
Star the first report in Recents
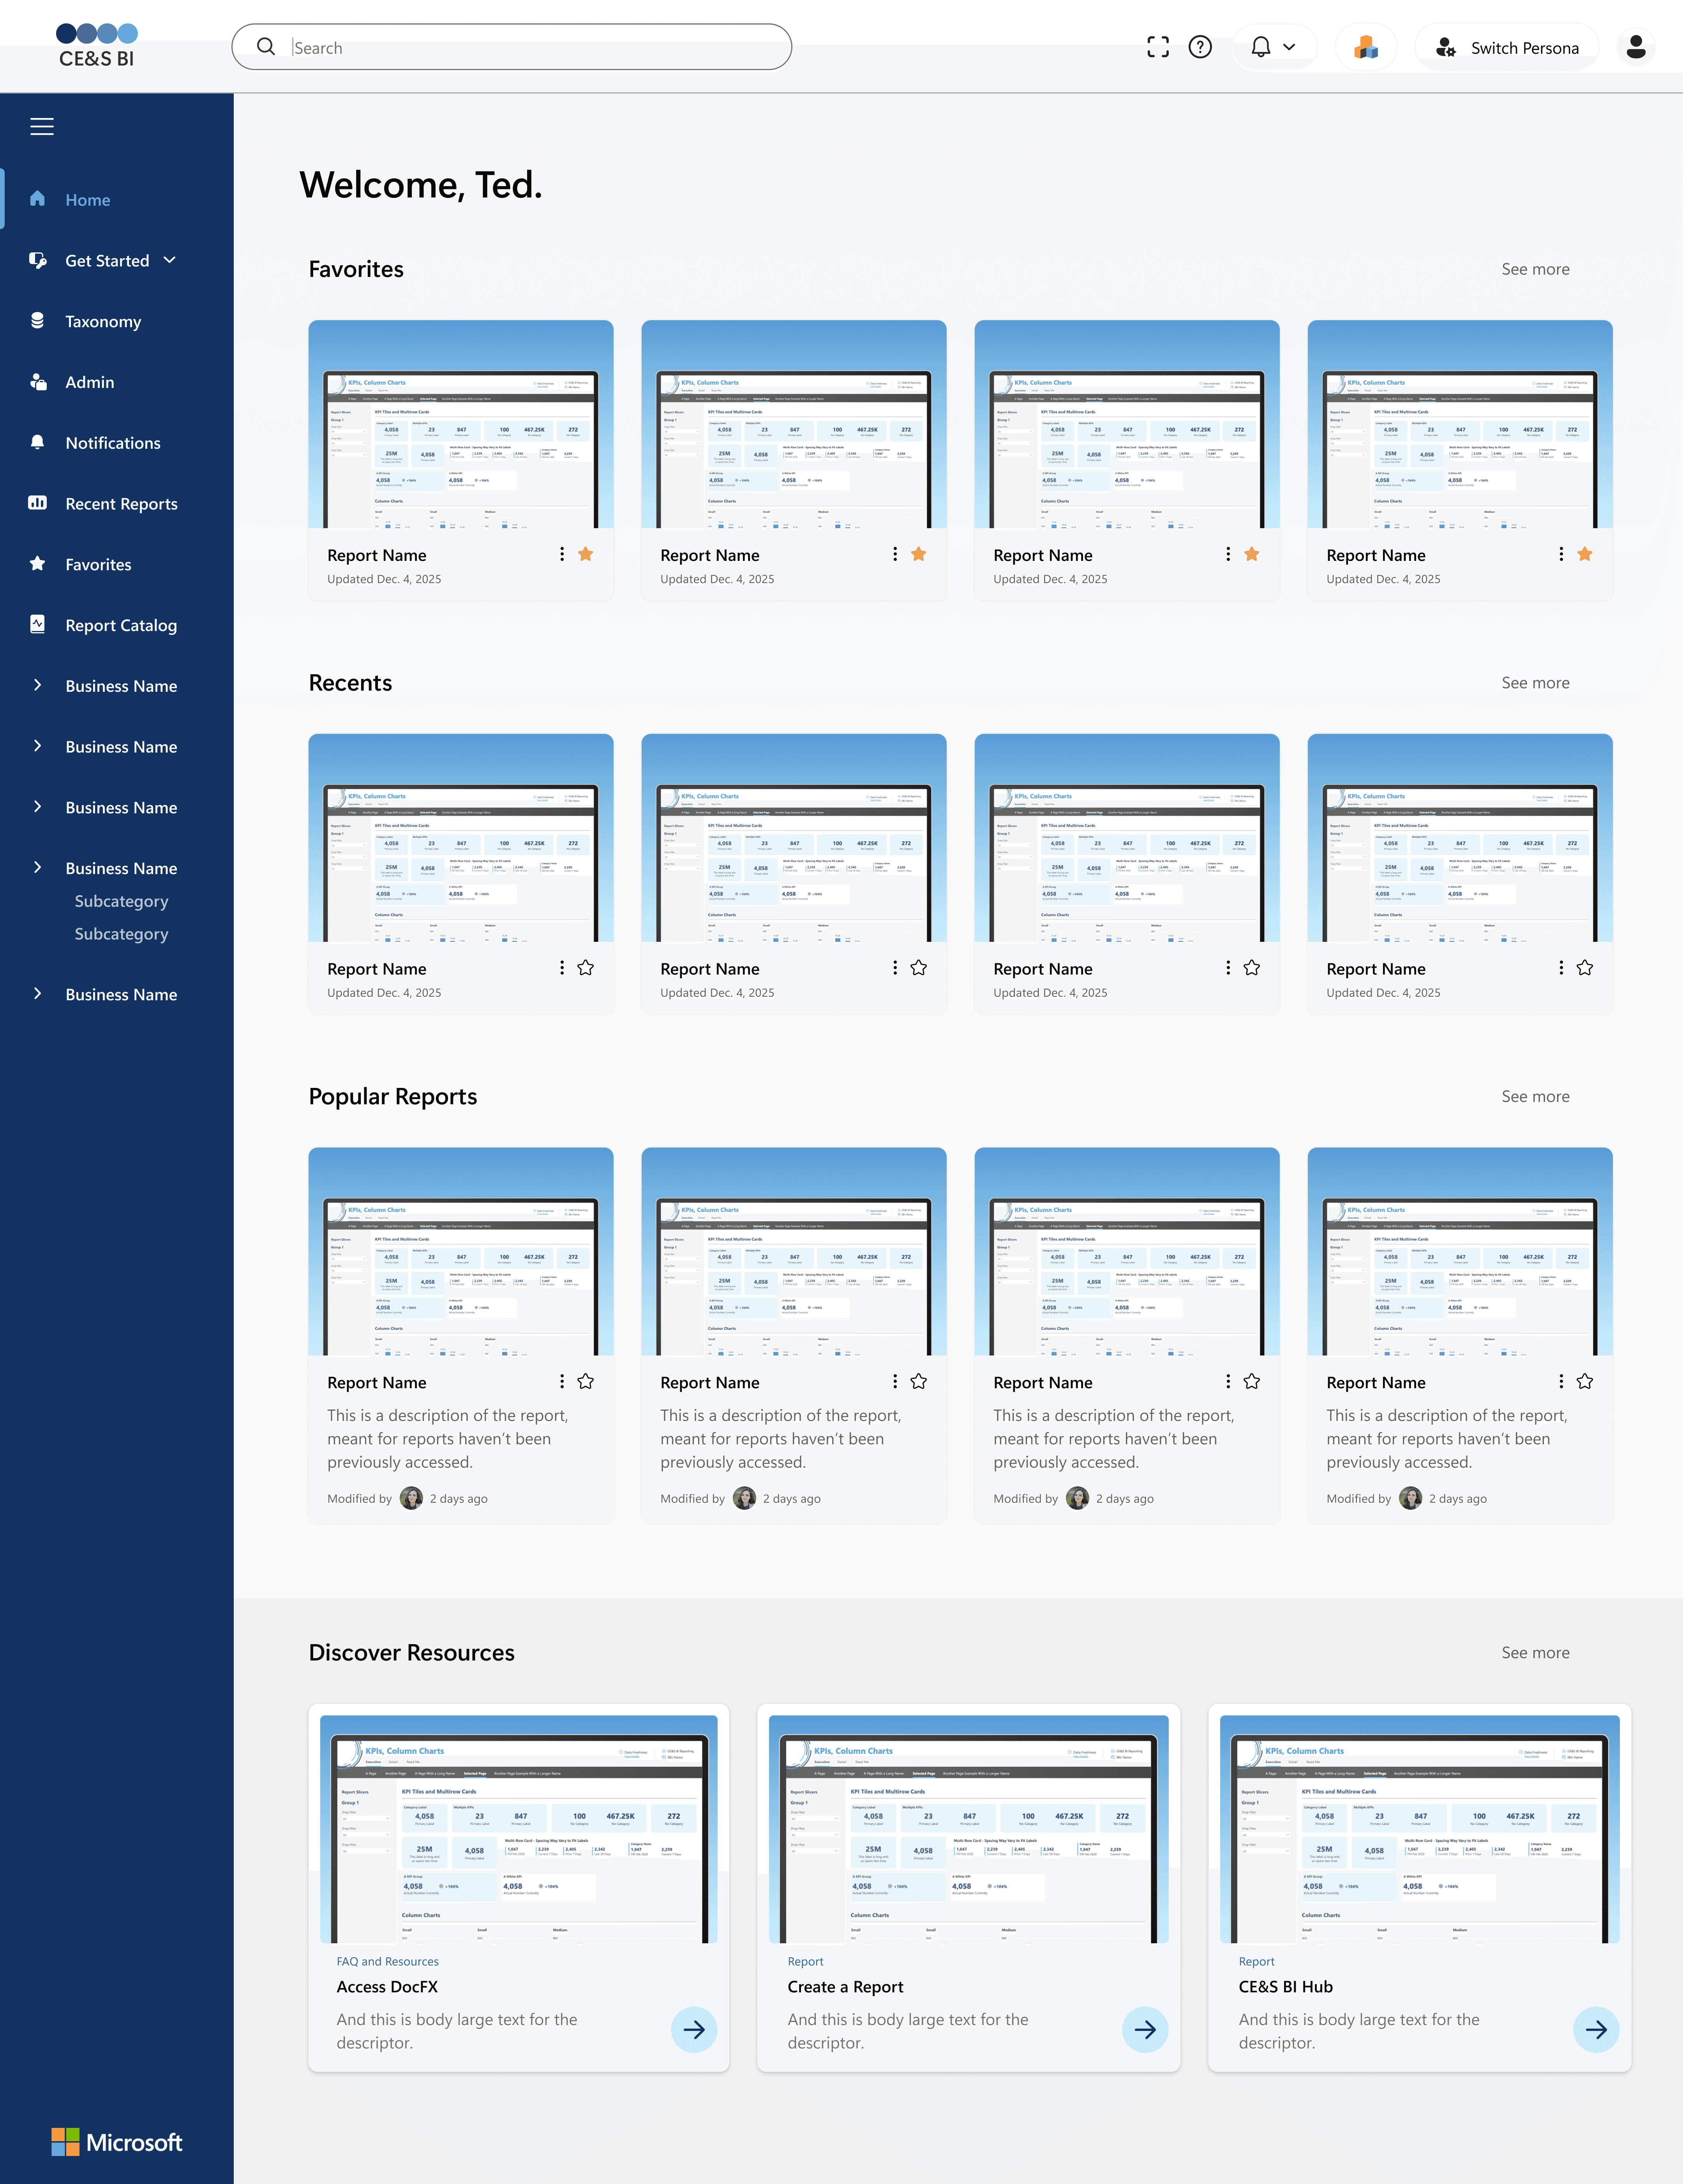point(586,968)
